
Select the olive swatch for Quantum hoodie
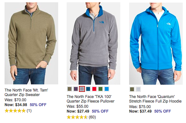coord(132,89)
